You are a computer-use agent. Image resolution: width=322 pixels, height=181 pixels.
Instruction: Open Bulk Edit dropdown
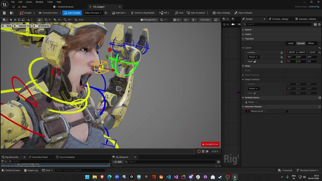[119, 13]
